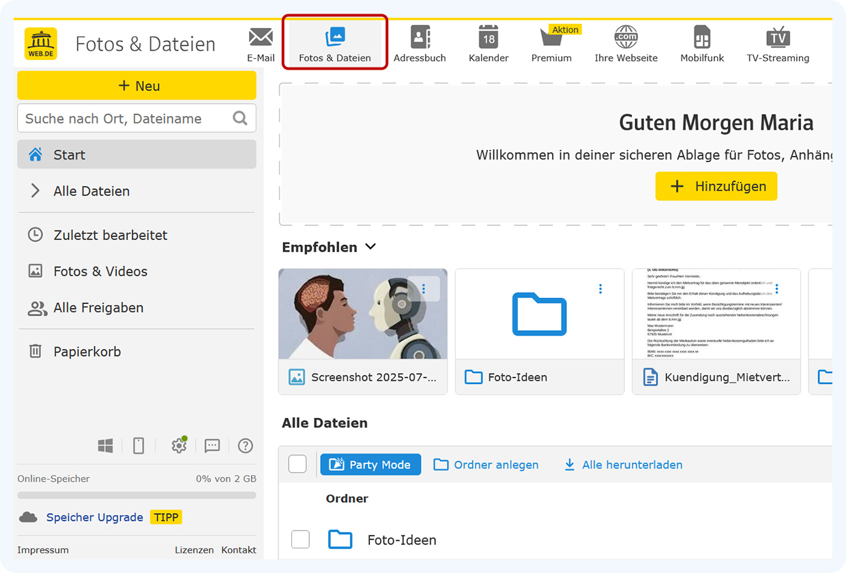846x573 pixels.
Task: Enable Party Mode
Action: [370, 464]
